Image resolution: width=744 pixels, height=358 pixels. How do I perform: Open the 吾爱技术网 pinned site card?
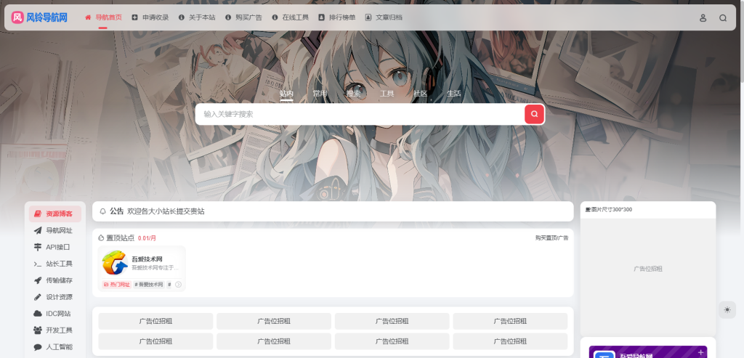142,268
